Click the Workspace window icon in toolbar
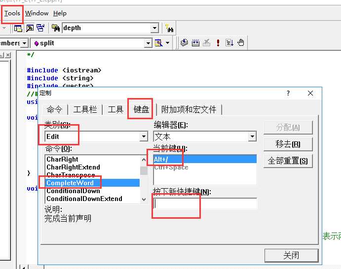341x269 pixels. pyautogui.click(x=18, y=28)
